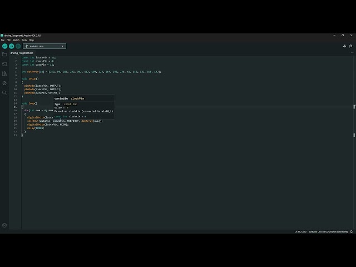Open the Sketchbook folder panel

4,55
